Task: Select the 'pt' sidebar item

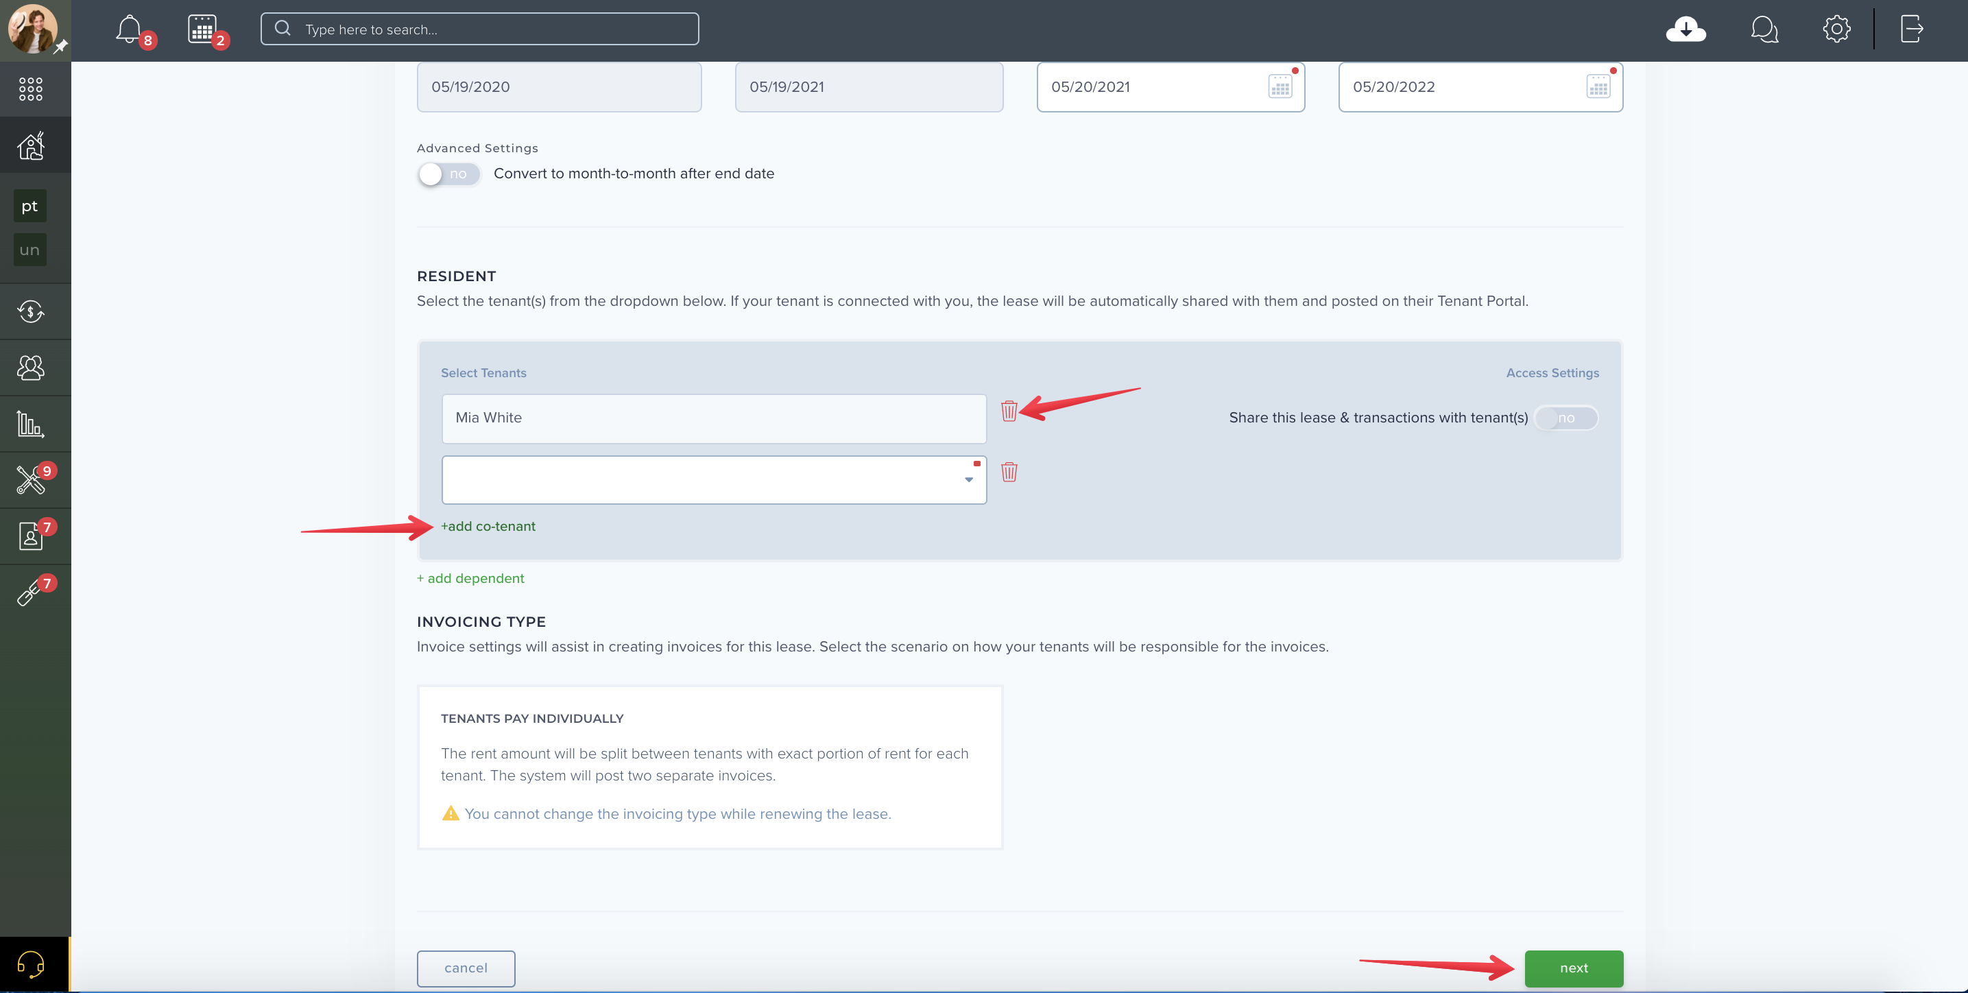Action: pyautogui.click(x=29, y=206)
